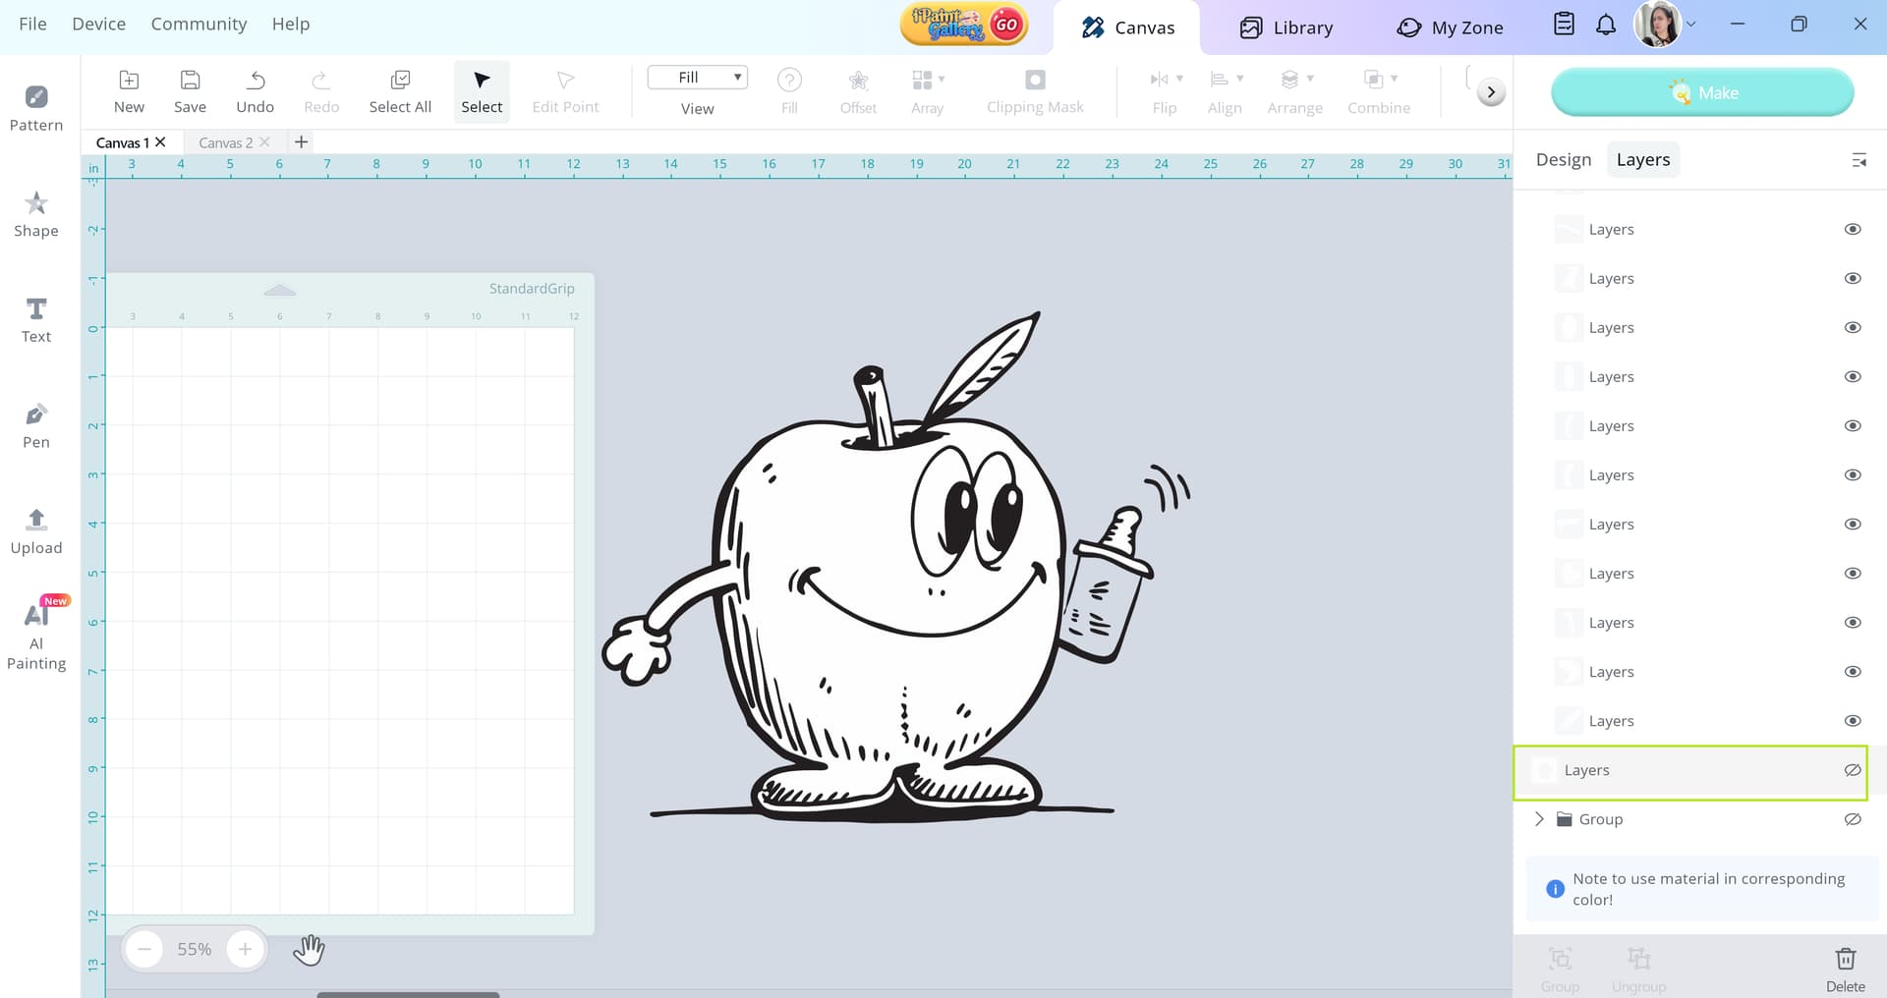
Task: Activate the hand pan tool
Action: click(309, 950)
